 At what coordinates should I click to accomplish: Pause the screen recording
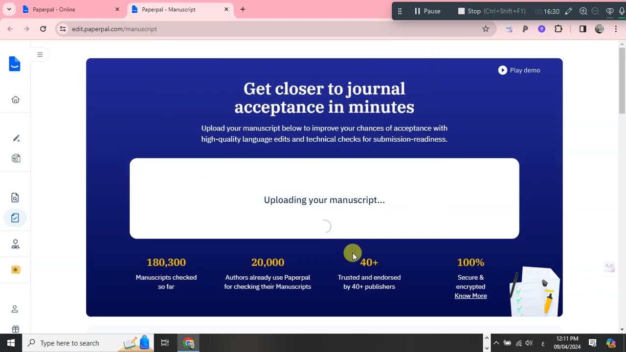tap(427, 11)
